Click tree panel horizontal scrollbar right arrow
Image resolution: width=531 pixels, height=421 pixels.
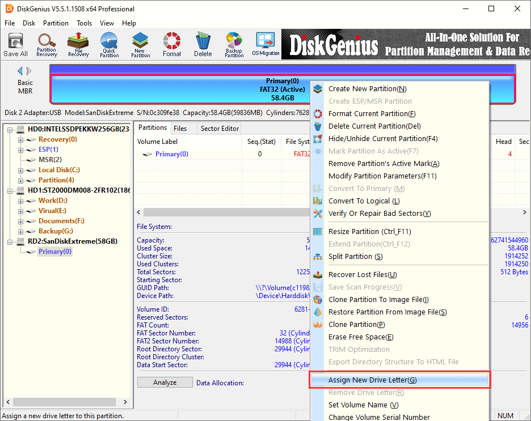(125, 402)
